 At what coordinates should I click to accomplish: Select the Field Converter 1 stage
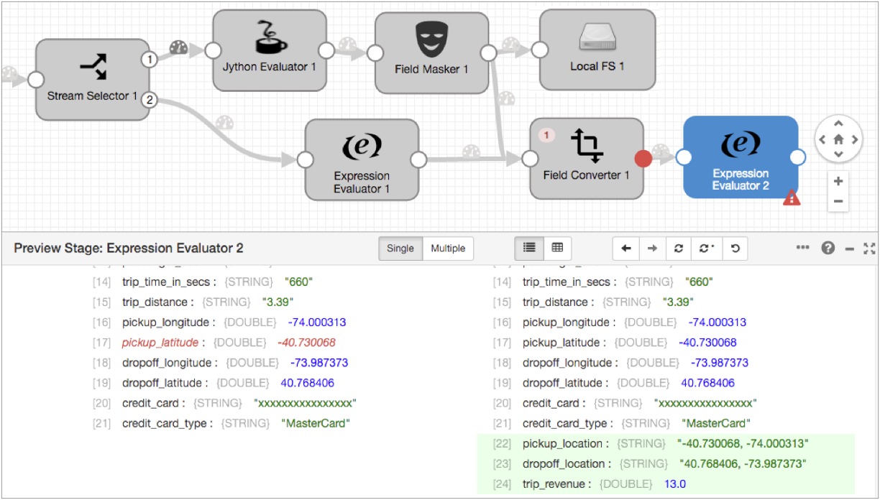tap(587, 158)
